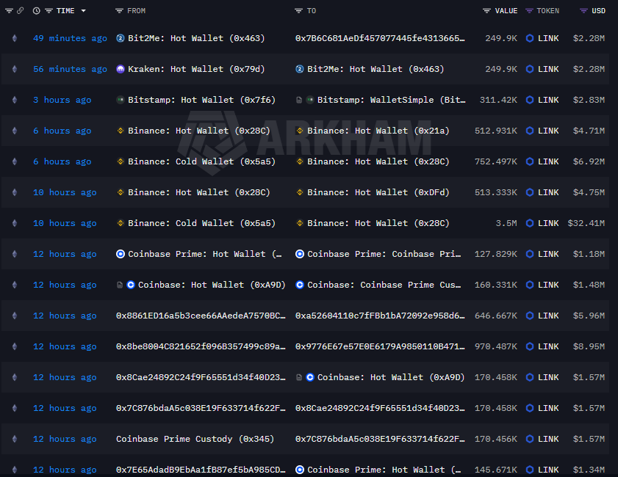This screenshot has width=618, height=477.
Task: Select the 512.931K value cell
Action: (x=496, y=131)
